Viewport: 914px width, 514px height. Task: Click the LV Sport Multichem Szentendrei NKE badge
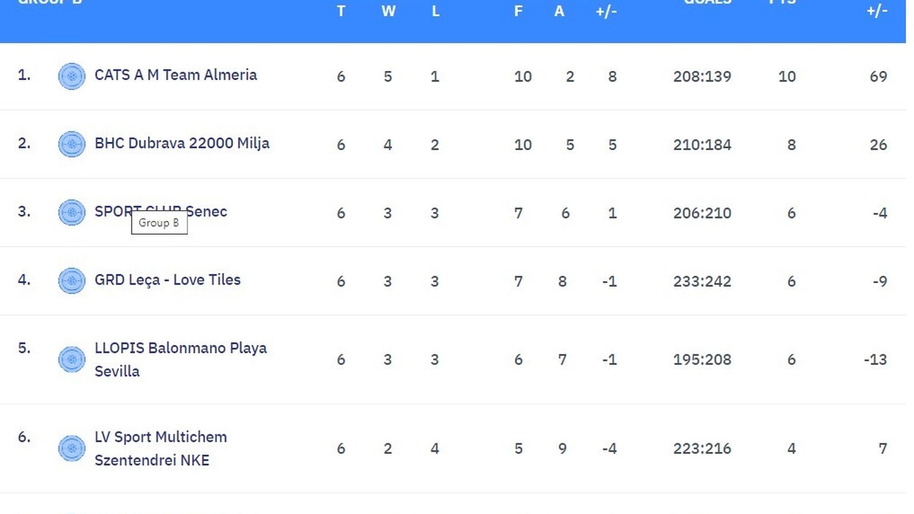click(x=72, y=448)
